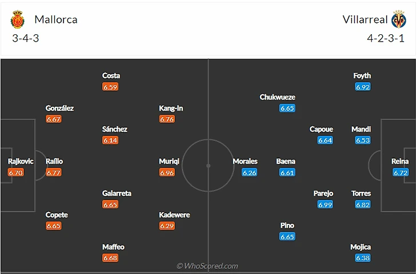Select Muriqi's 6.96 rating badge

pos(167,172)
